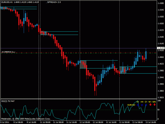165x124 pixels.
Task: Select the purple horizontal price line
Action: coord(79,48)
